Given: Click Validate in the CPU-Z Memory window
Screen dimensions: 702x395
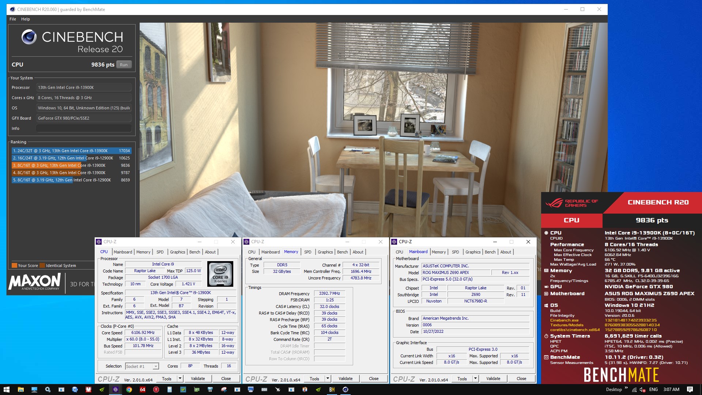Looking at the screenshot, I should [x=346, y=379].
